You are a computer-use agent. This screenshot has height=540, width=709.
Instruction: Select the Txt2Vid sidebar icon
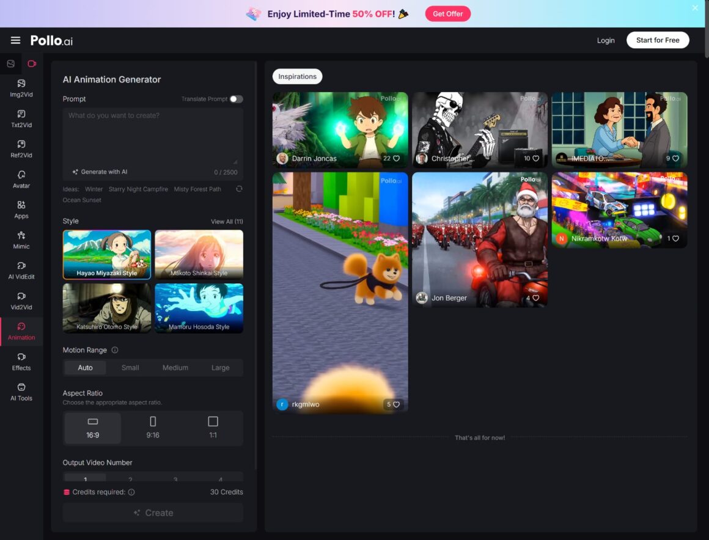(x=21, y=119)
